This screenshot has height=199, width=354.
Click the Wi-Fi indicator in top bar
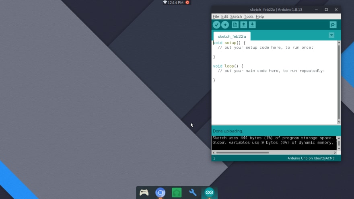click(x=165, y=2)
